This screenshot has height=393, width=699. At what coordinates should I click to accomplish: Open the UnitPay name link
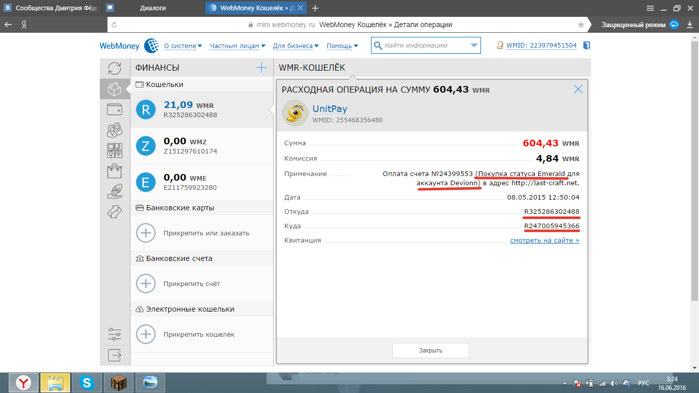(330, 109)
